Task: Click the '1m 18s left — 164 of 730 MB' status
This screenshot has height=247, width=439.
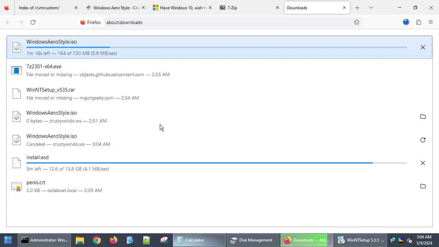Action: pyautogui.click(x=72, y=53)
